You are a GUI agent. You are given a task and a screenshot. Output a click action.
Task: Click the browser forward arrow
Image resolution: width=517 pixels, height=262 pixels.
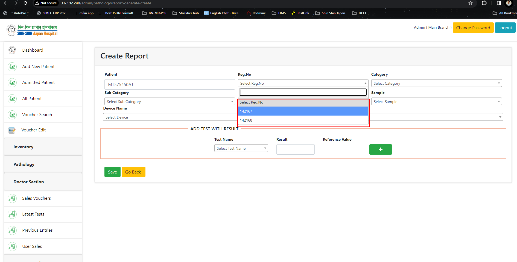tap(16, 3)
